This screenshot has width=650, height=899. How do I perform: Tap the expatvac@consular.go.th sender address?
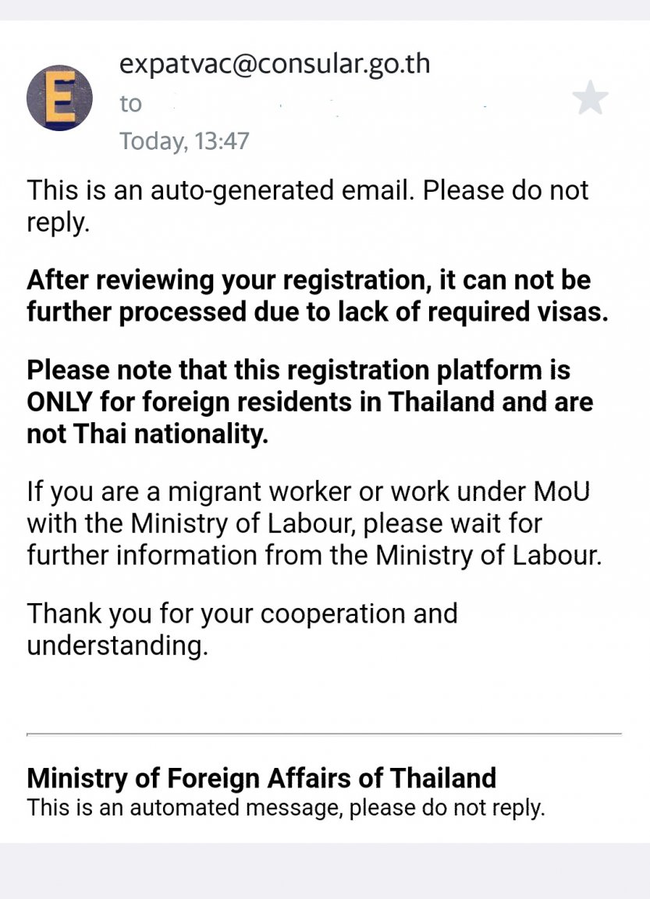275,64
